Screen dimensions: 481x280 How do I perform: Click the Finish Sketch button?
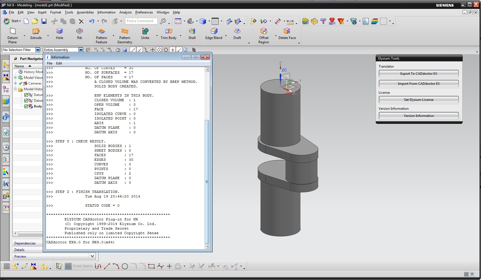pos(79,266)
